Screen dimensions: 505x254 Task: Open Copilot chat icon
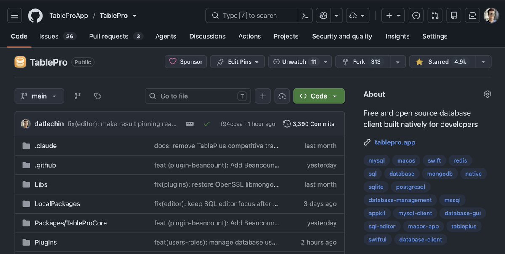coord(323,16)
